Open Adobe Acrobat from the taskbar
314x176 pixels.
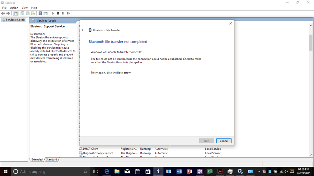click(x=220, y=171)
